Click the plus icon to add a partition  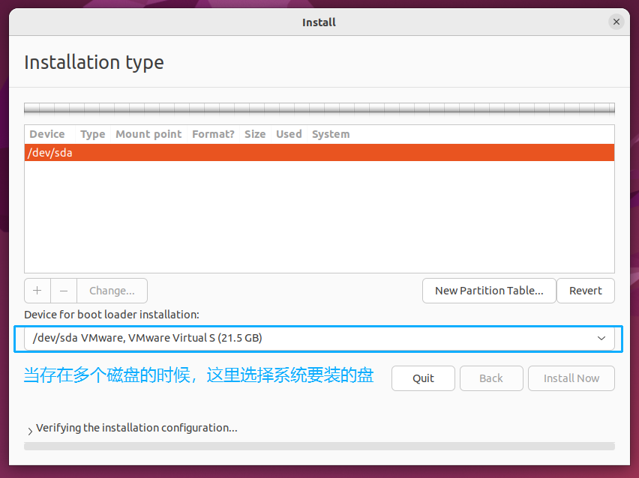tap(37, 291)
